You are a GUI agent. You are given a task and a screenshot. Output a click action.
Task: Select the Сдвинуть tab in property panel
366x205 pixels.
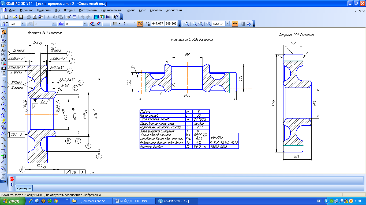point(24,188)
